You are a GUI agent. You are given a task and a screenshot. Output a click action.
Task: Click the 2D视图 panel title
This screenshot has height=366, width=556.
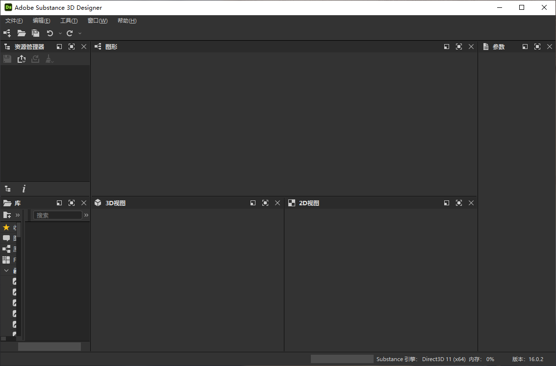[309, 203]
